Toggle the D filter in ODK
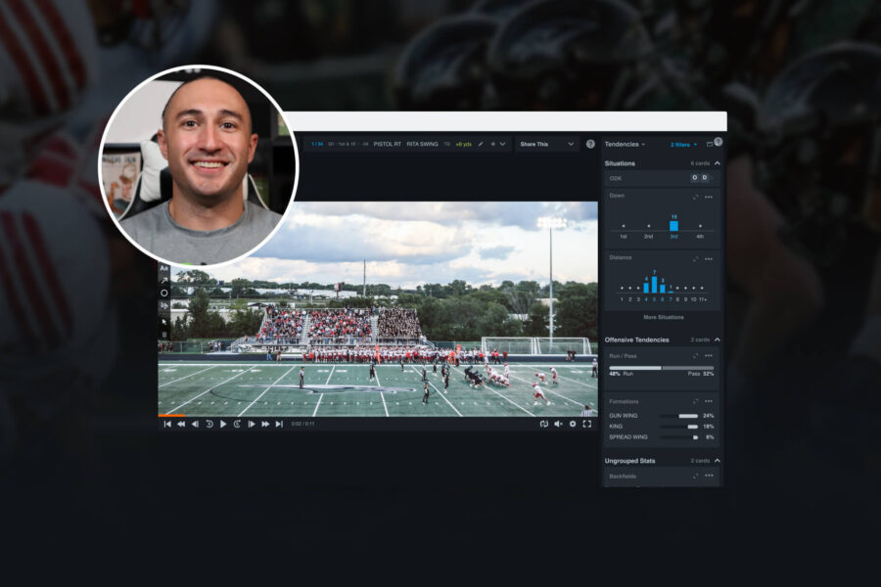This screenshot has width=881, height=587. coord(704,178)
